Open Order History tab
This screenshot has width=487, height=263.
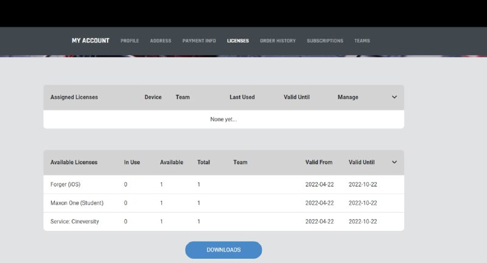coord(278,41)
